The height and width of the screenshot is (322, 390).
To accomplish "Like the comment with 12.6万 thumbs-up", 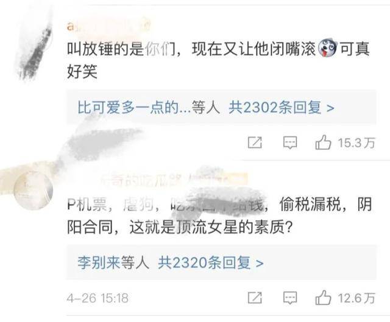I will click(x=323, y=297).
